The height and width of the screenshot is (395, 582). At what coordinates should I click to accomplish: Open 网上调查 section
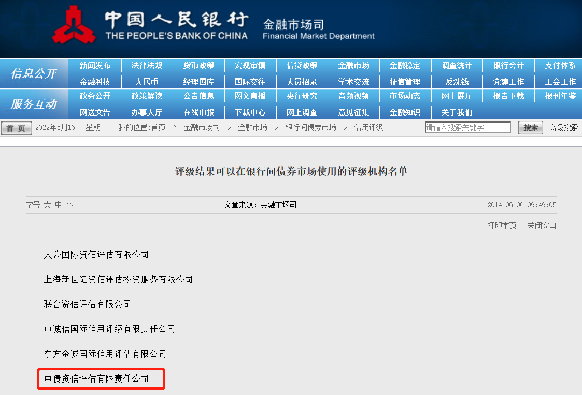coord(302,112)
